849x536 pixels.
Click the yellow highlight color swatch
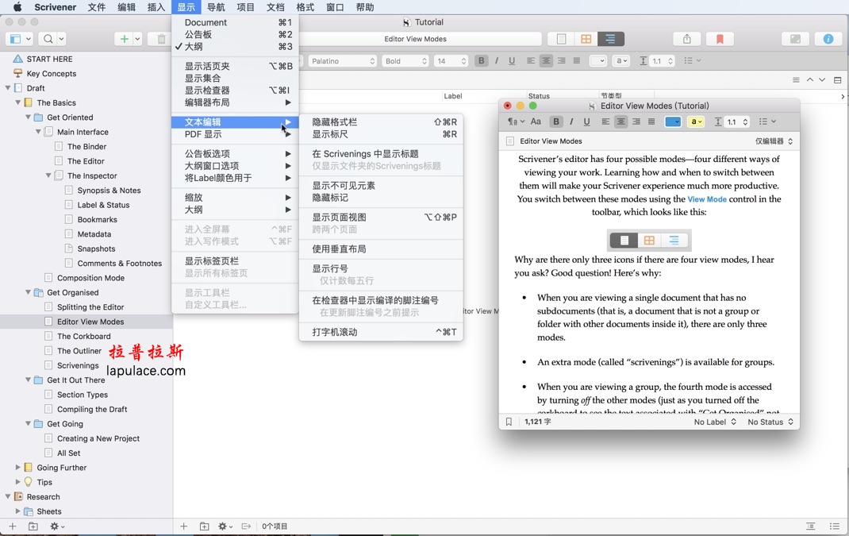point(695,121)
